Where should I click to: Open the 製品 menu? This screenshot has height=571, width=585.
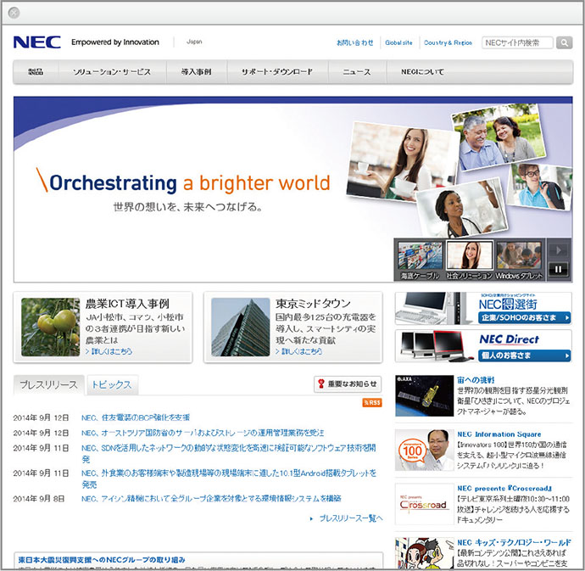36,72
